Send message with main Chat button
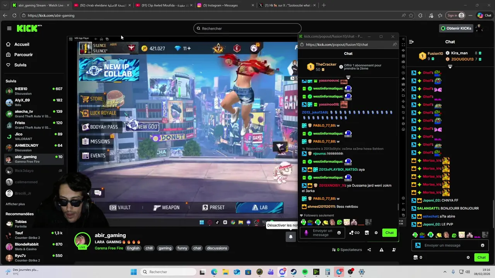Screen dimensions: 495x278 click(481, 258)
